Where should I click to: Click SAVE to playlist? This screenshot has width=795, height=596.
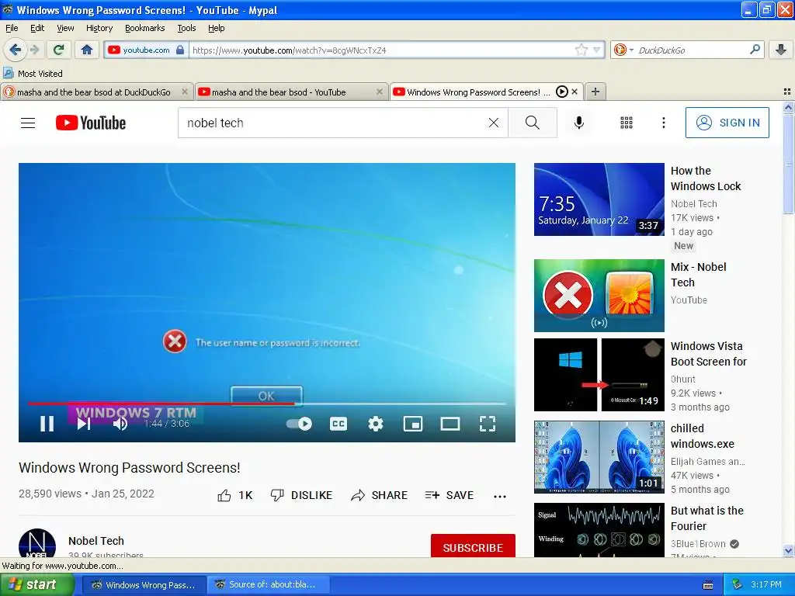tap(450, 496)
